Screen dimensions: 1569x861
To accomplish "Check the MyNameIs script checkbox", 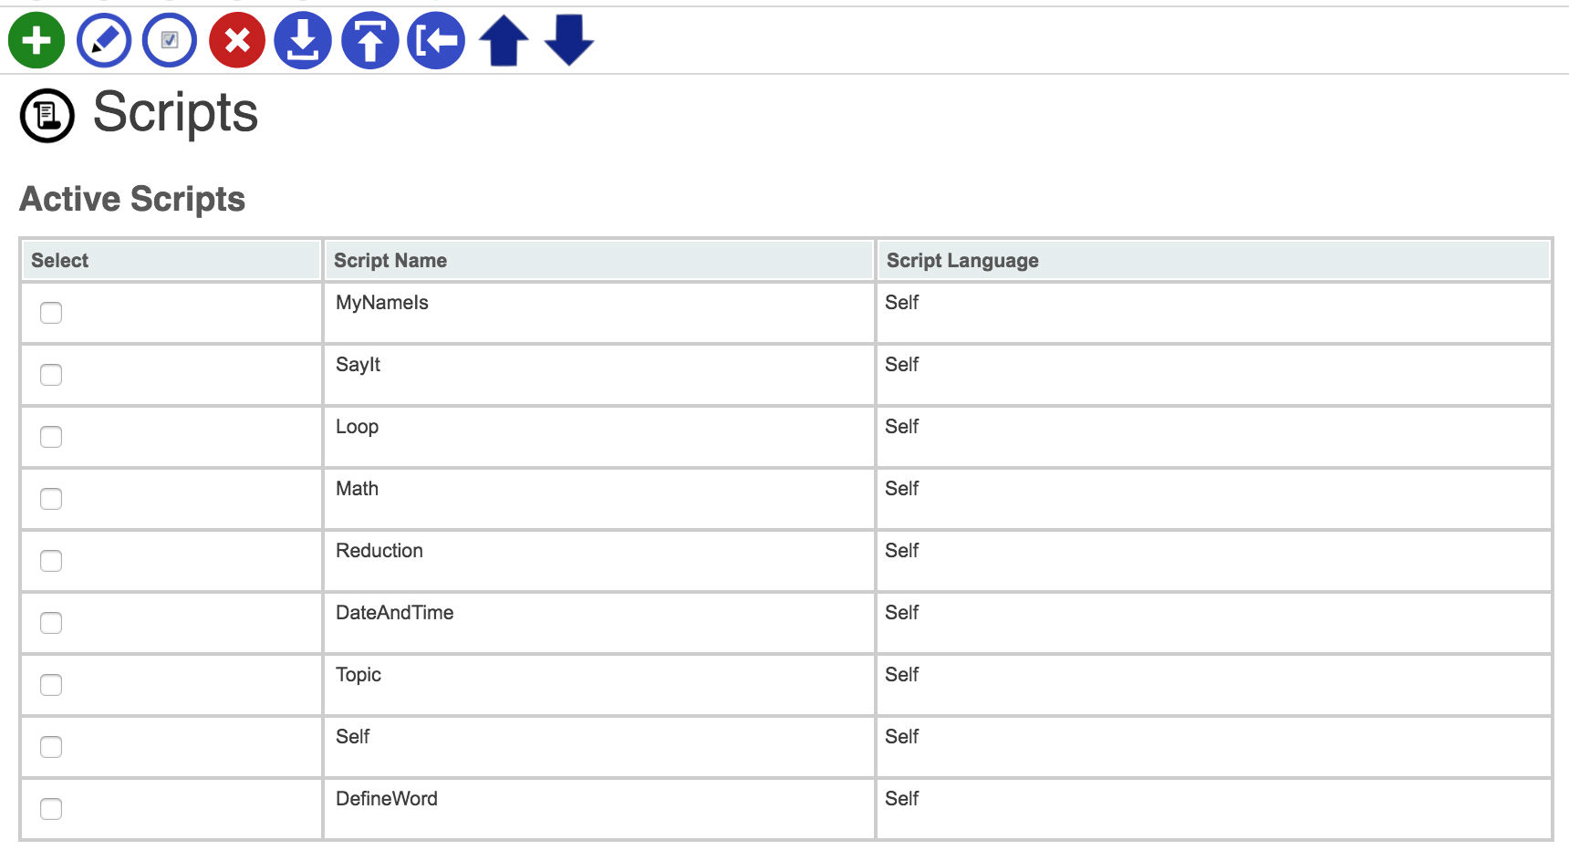I will tap(51, 313).
